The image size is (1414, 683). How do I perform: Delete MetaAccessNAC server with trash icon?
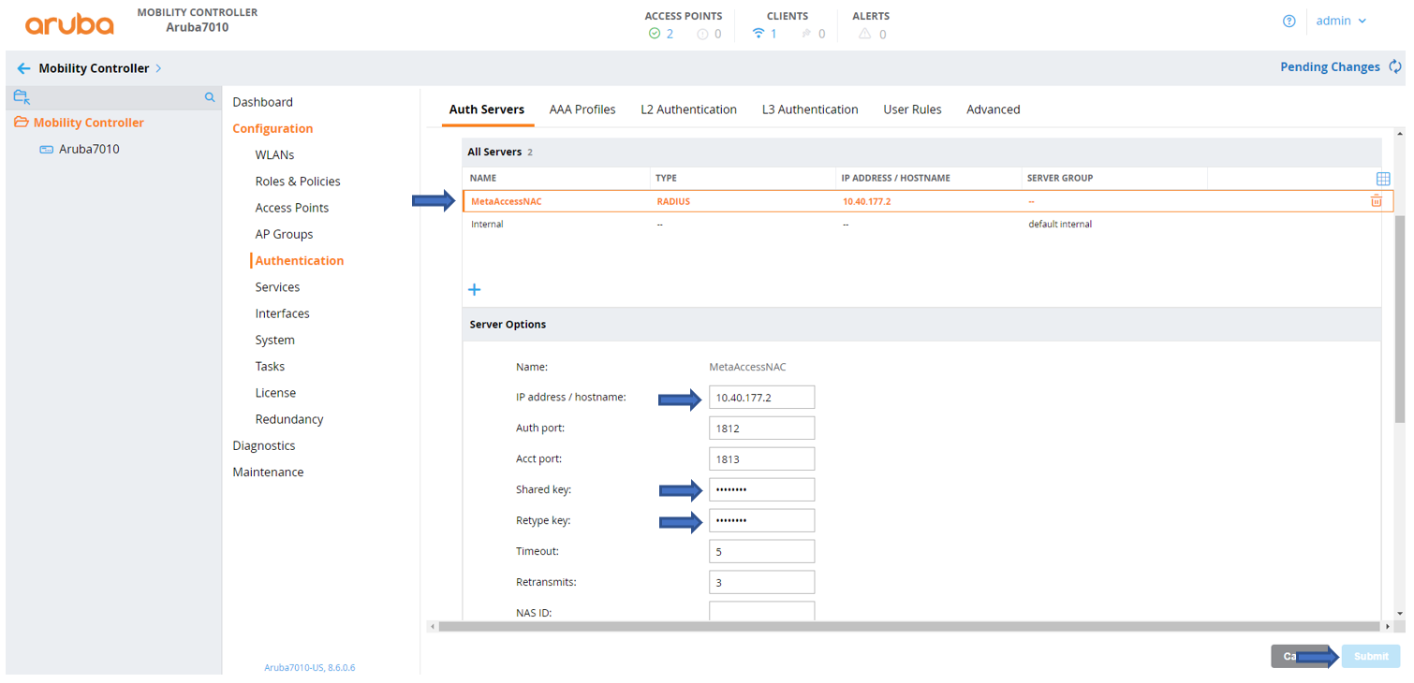point(1377,200)
